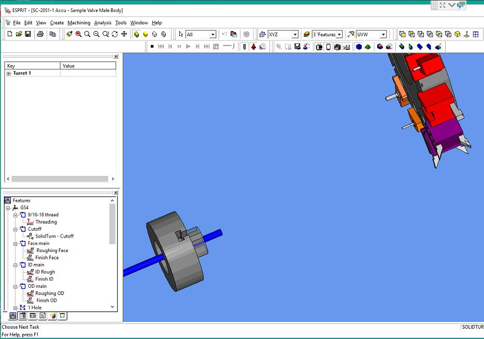Open the All selection filter dropdown
The image size is (484, 339).
coord(212,35)
